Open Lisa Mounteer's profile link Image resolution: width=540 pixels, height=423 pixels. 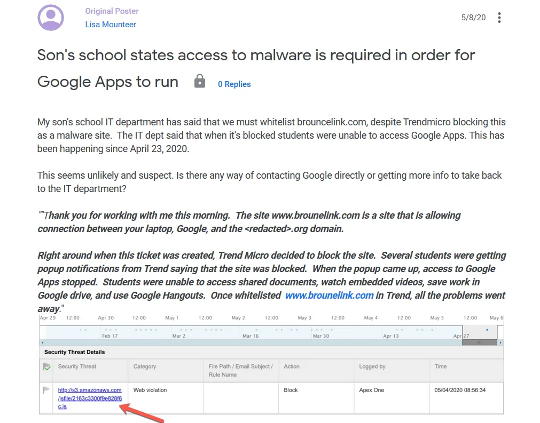pos(111,25)
